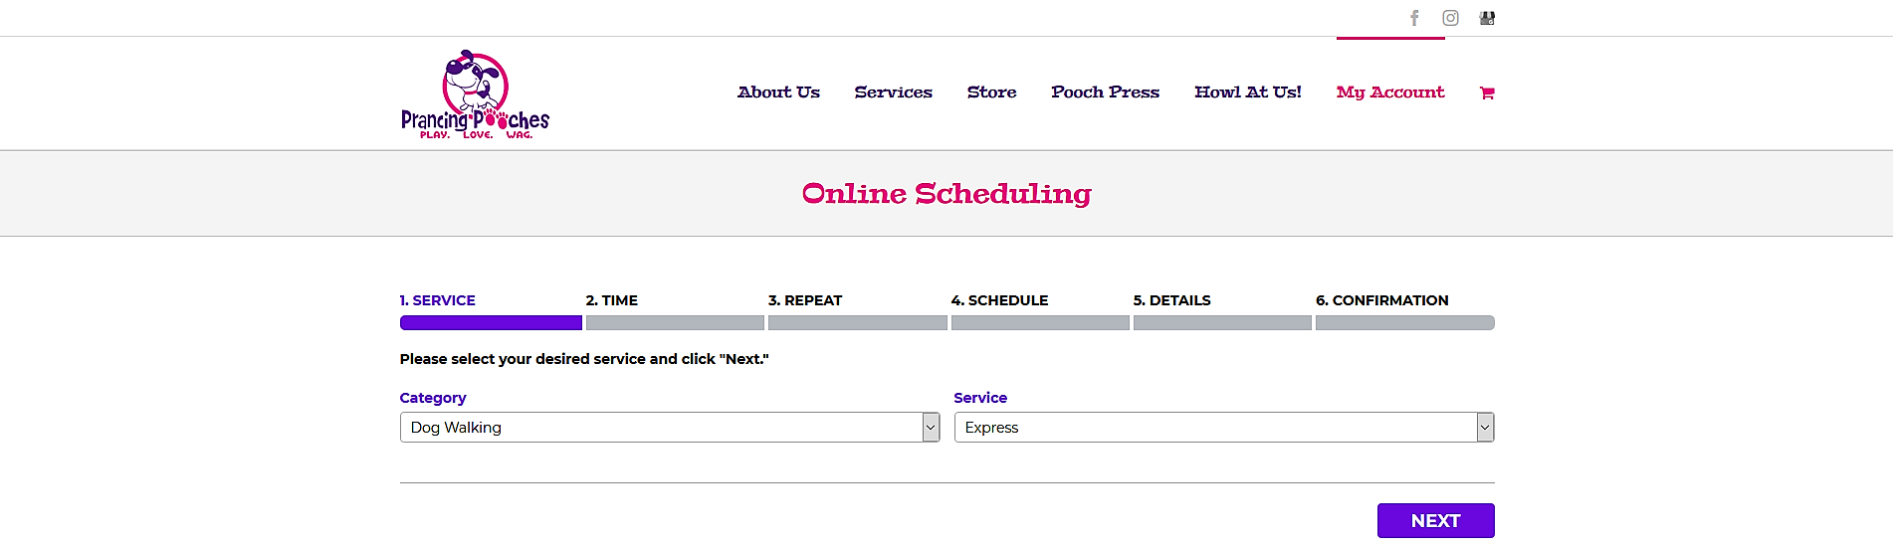Go to the Store page
The image size is (1893, 547).
[x=991, y=91]
